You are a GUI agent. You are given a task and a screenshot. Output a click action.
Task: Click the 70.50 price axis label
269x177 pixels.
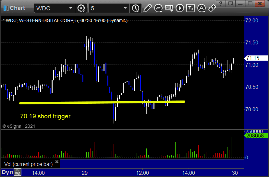click(252, 87)
